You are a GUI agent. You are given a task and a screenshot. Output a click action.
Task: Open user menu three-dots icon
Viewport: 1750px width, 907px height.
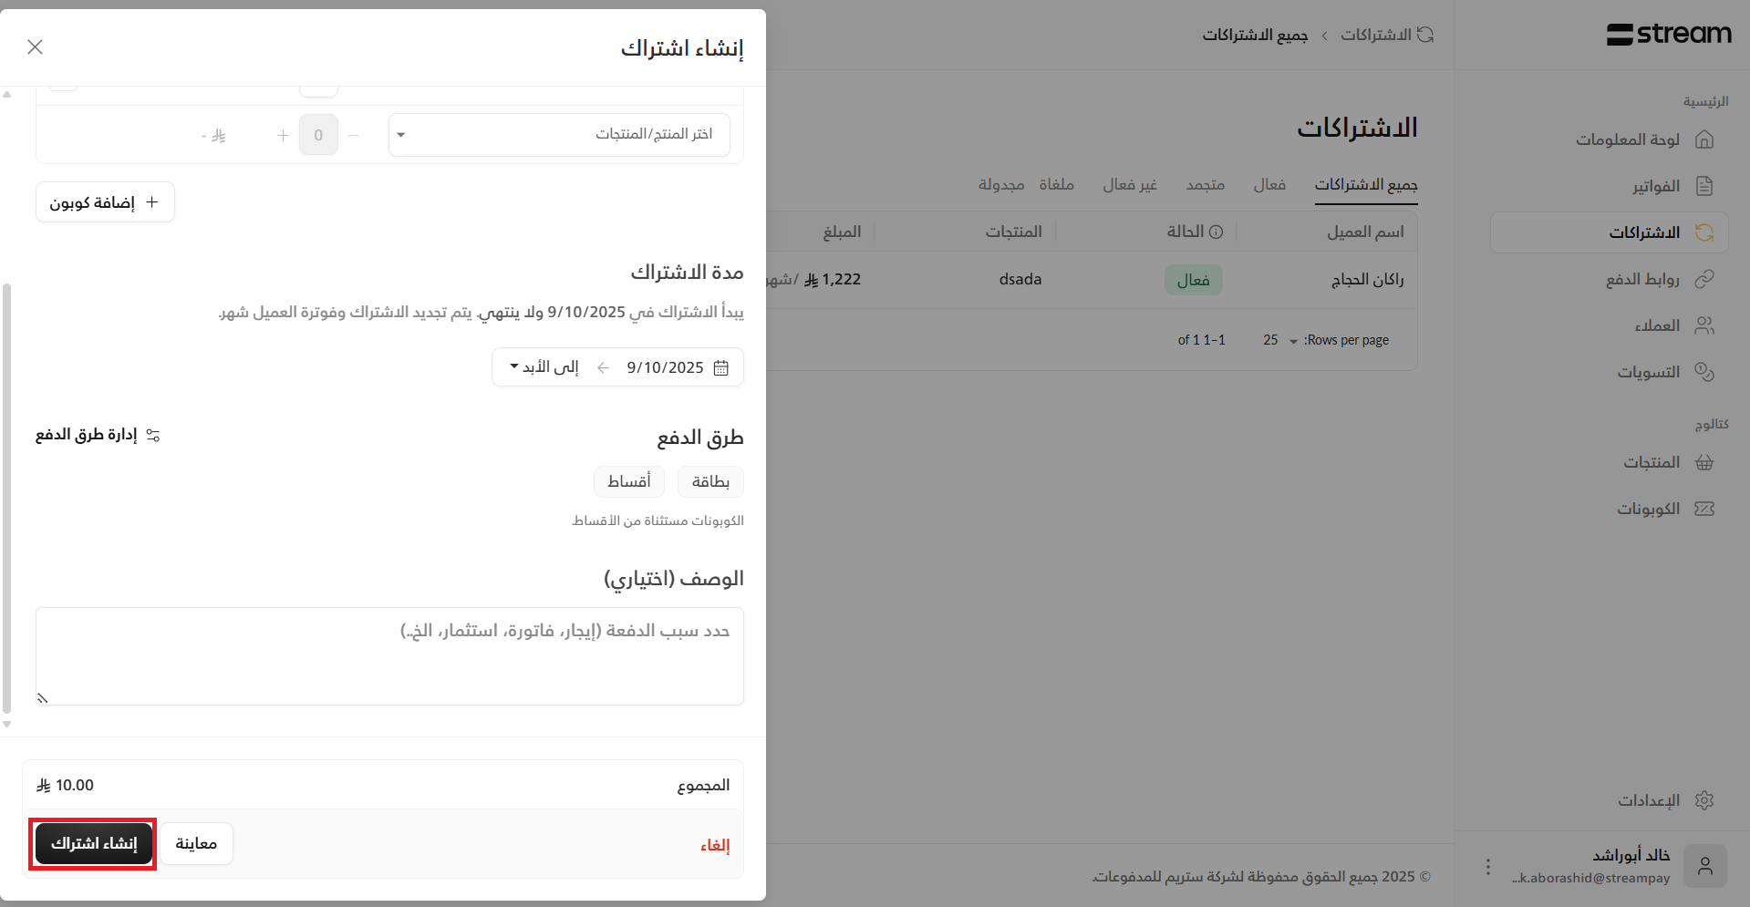pyautogui.click(x=1487, y=866)
